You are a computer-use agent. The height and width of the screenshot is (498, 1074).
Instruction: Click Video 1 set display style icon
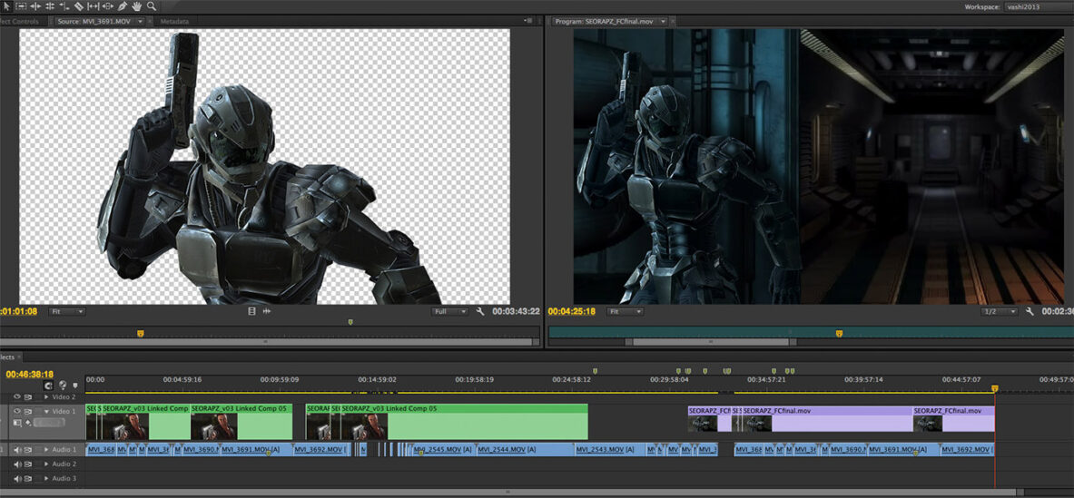coord(17,423)
